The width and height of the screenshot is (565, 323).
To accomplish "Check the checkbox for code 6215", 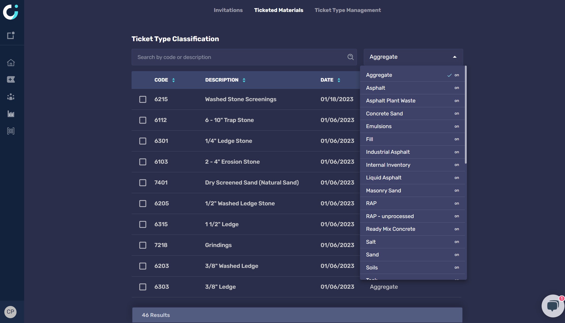I will (x=143, y=99).
